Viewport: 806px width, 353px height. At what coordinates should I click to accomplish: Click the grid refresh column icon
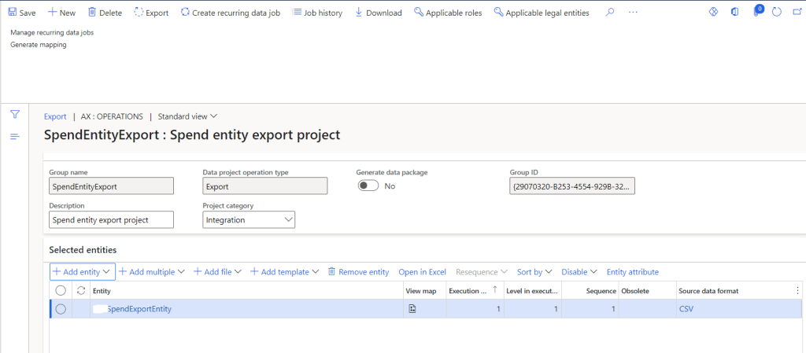tap(79, 291)
